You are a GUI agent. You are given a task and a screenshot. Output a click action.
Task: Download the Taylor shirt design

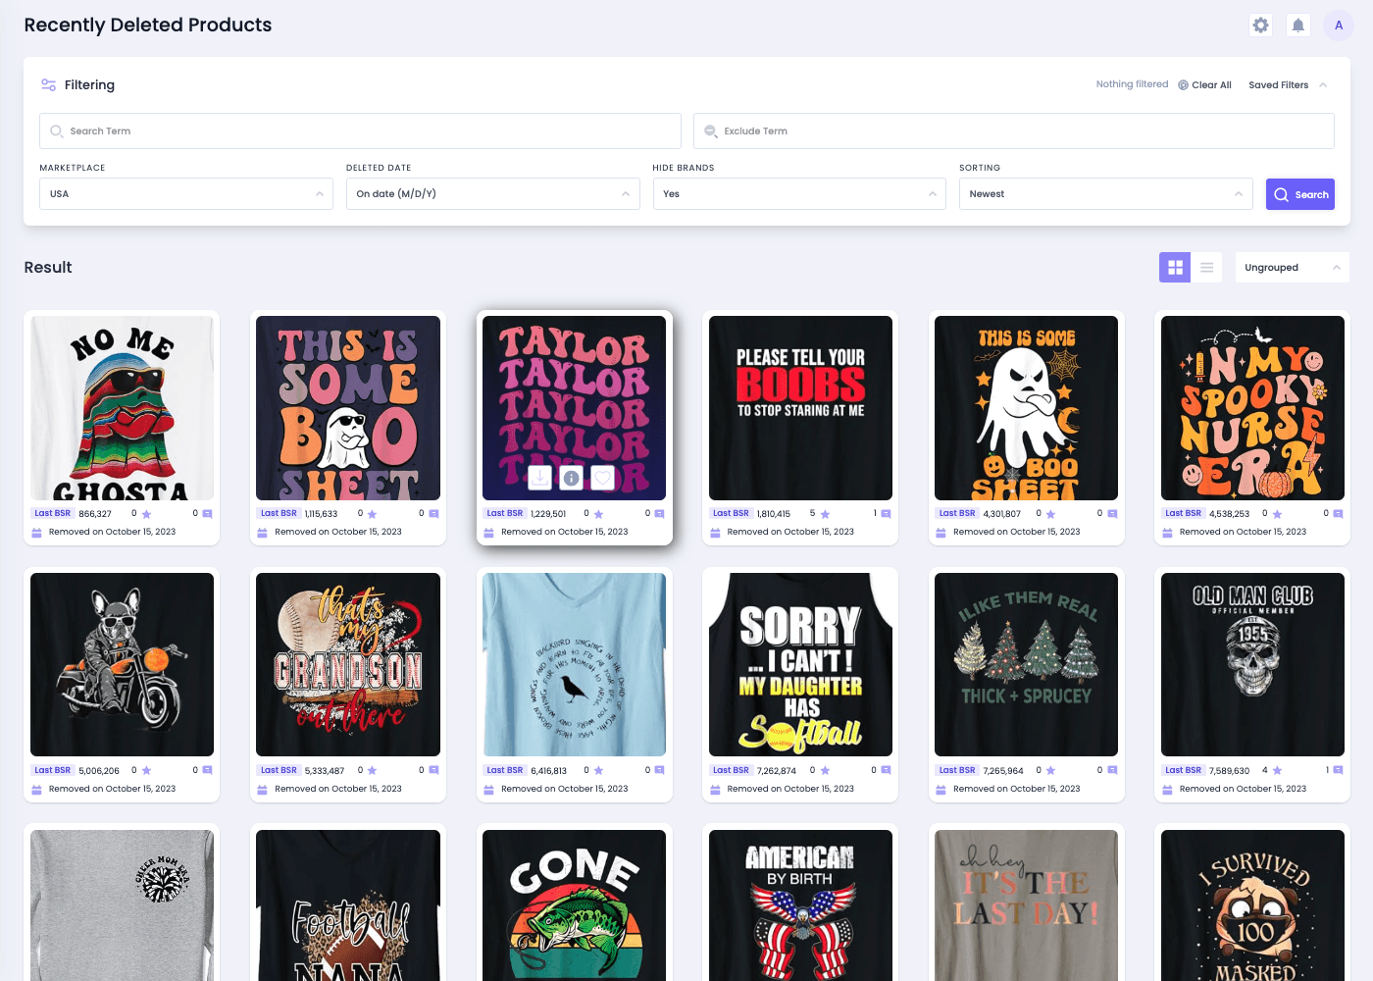tap(539, 478)
